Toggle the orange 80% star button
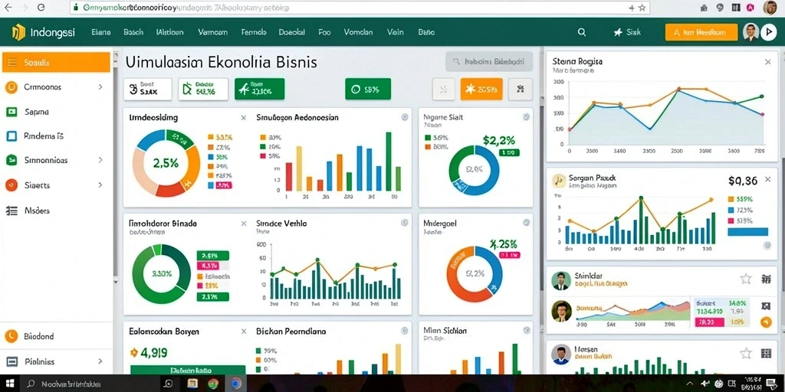The height and width of the screenshot is (392, 785). pyautogui.click(x=481, y=90)
